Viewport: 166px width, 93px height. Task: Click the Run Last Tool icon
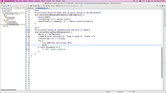39,6
